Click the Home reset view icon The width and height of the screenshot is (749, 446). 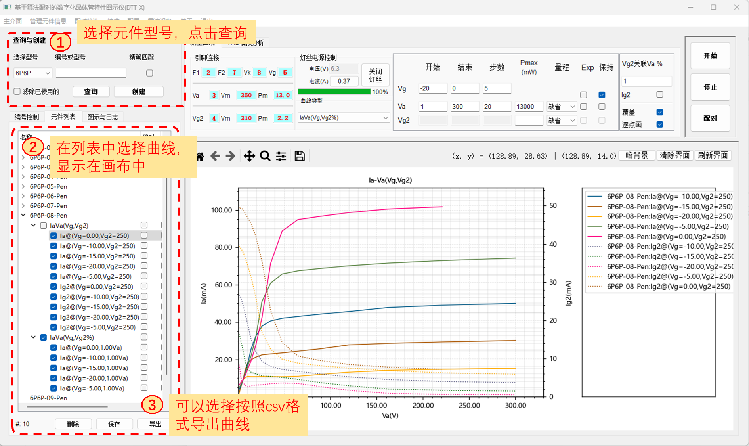pos(201,156)
